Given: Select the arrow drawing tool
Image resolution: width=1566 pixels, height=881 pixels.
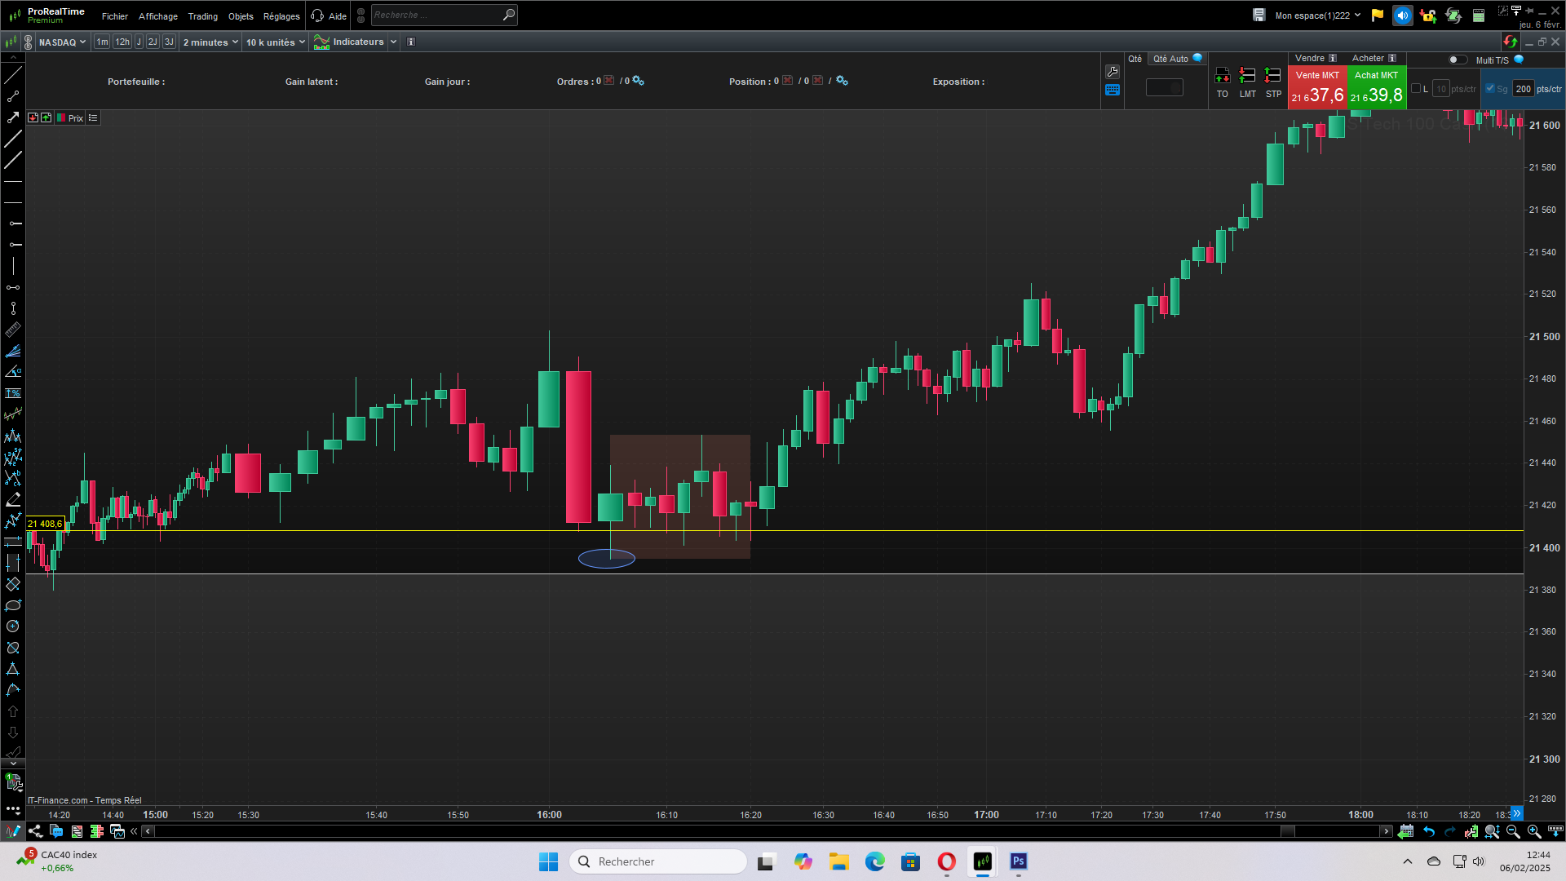Looking at the screenshot, I should point(13,117).
